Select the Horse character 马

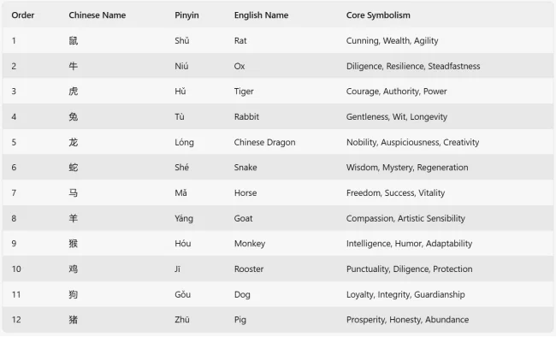74,193
